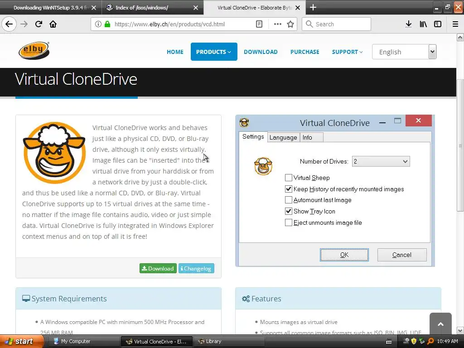Open the Settings tab in the dialog

pos(253,137)
